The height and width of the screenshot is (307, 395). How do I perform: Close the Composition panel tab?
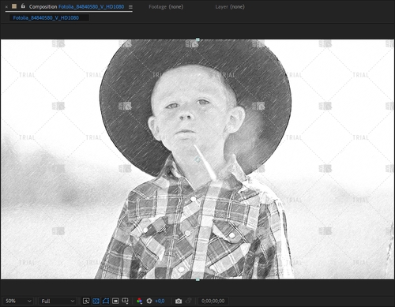[x=6, y=7]
